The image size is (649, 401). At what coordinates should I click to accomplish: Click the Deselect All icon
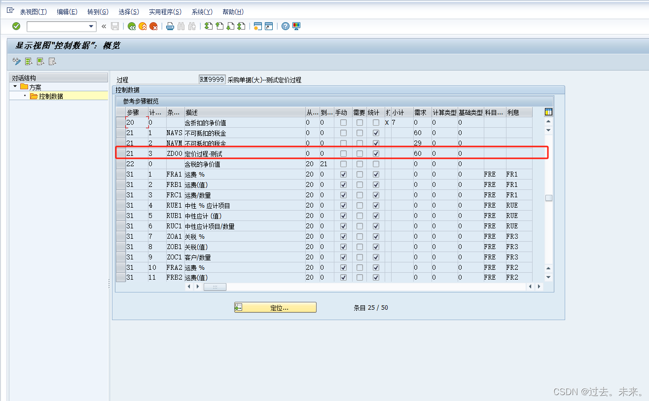[52, 62]
